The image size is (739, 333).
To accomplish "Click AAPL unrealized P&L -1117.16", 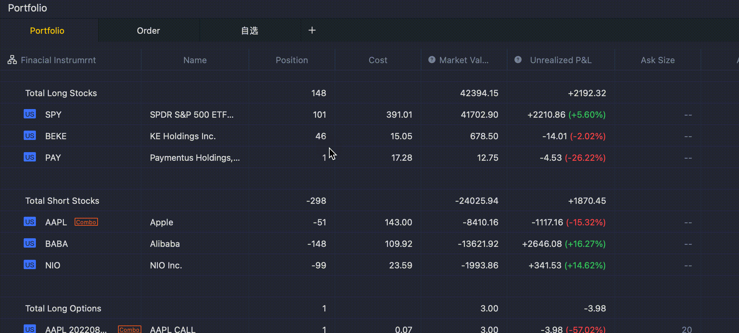I will click(x=547, y=222).
